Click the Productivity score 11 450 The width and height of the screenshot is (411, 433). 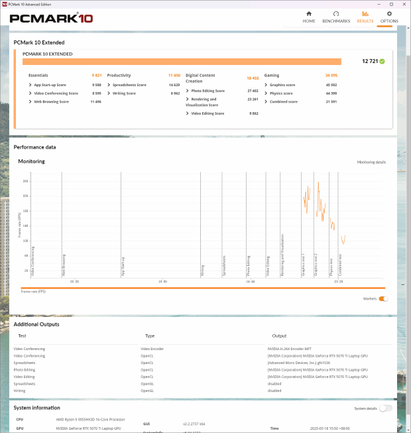click(x=174, y=75)
